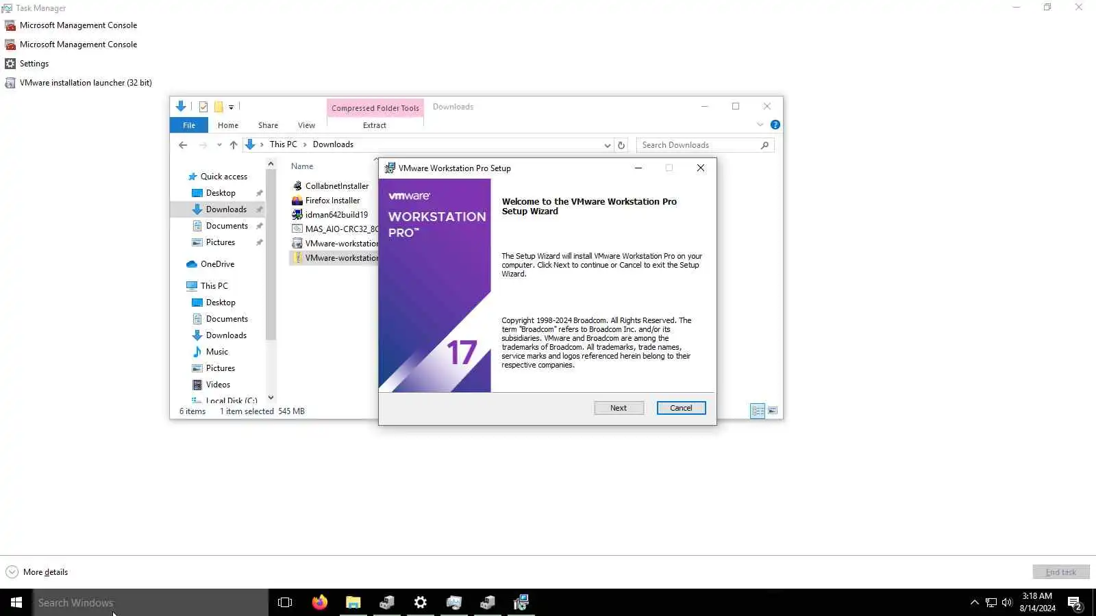Open the recent locations dropdown
1096x616 pixels.
[219, 145]
